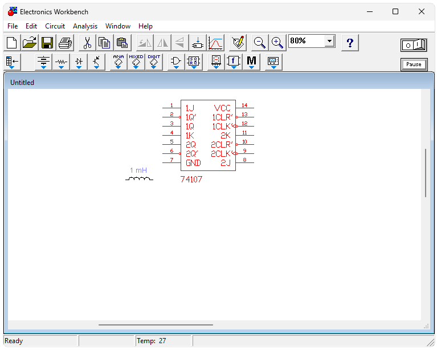
Task: Click the Flip Vertical icon
Action: pos(180,43)
